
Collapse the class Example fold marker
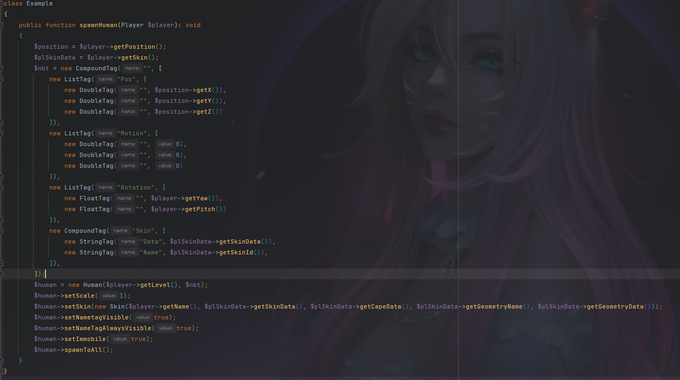(2, 3)
